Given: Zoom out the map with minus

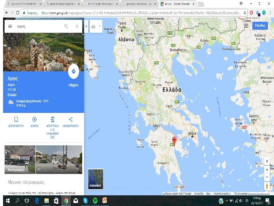Looking at the screenshot, I should [267, 177].
